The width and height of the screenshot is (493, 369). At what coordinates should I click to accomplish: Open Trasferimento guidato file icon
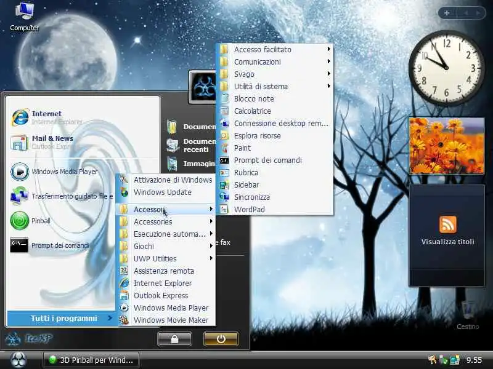coord(20,196)
